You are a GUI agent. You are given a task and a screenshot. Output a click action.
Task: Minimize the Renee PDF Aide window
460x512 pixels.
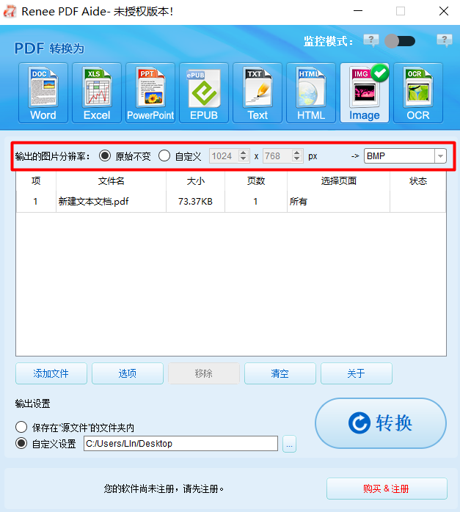[x=358, y=11]
